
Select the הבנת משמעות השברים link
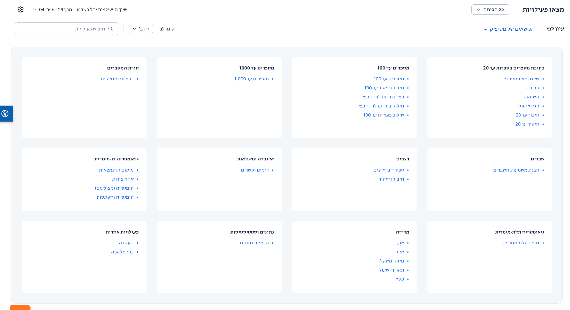(x=516, y=170)
